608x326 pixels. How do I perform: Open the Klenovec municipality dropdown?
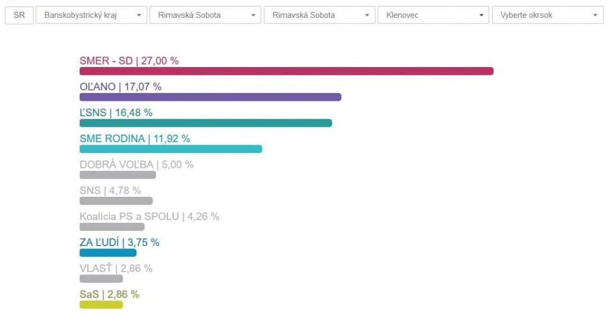pos(433,15)
